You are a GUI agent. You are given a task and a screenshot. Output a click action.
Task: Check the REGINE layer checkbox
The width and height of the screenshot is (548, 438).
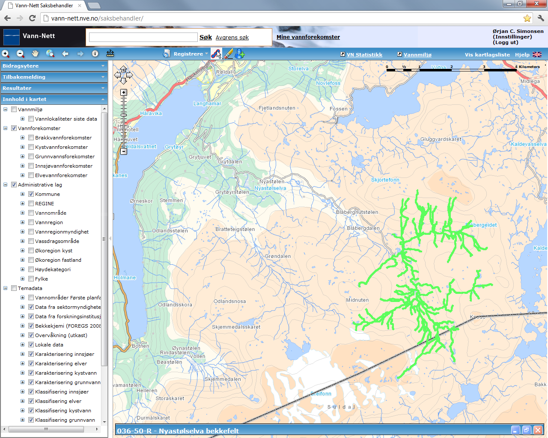31,204
